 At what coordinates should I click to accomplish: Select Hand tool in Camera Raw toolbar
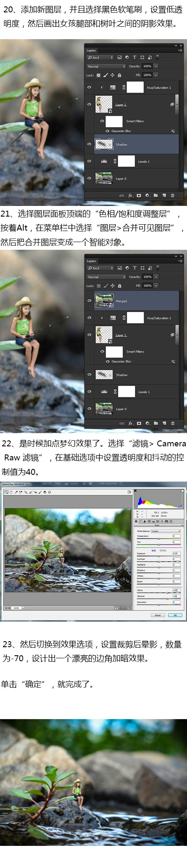coord(11,492)
